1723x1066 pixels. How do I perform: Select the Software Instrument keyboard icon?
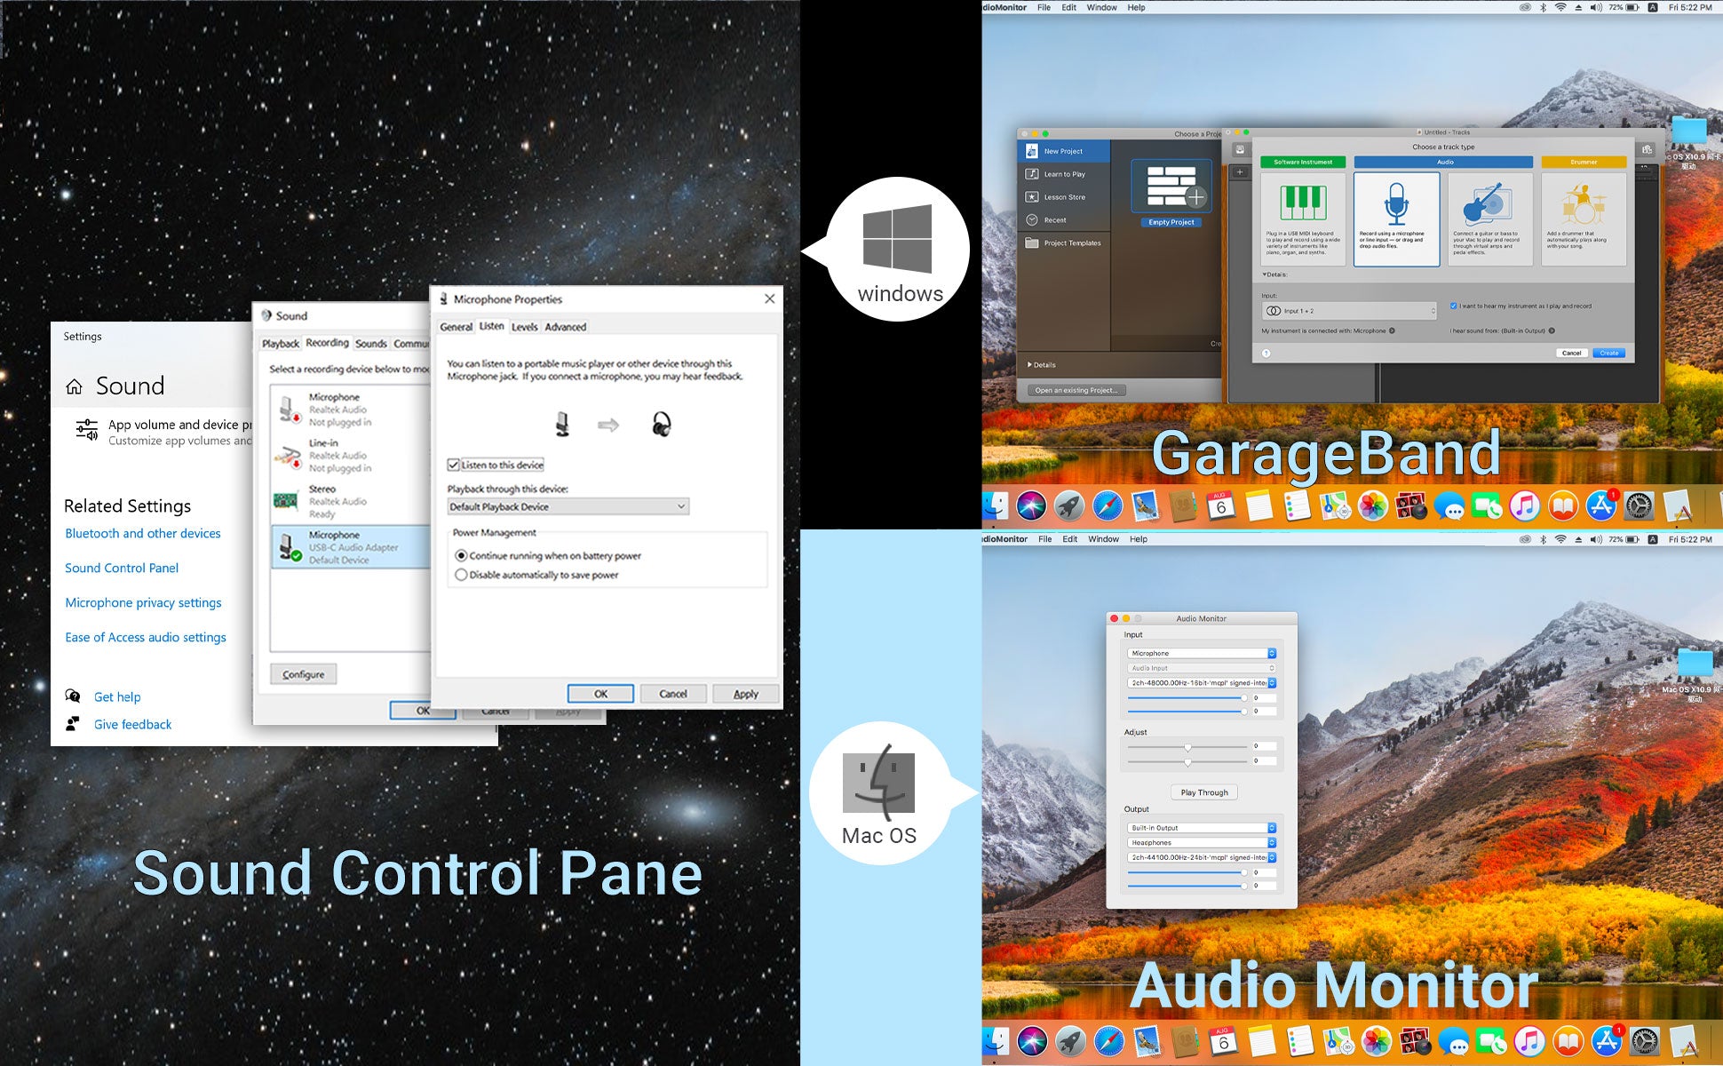click(x=1303, y=204)
